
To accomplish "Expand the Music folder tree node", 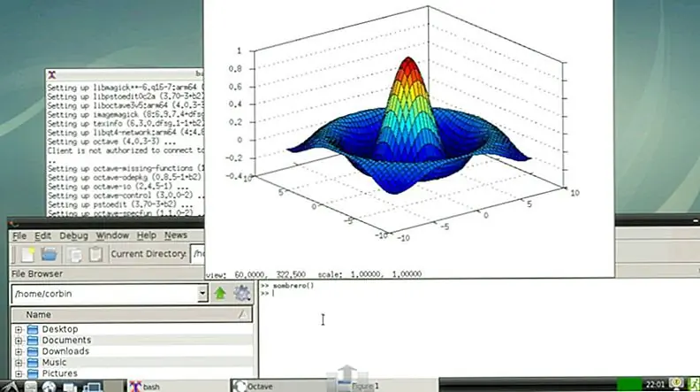I will click(x=18, y=363).
